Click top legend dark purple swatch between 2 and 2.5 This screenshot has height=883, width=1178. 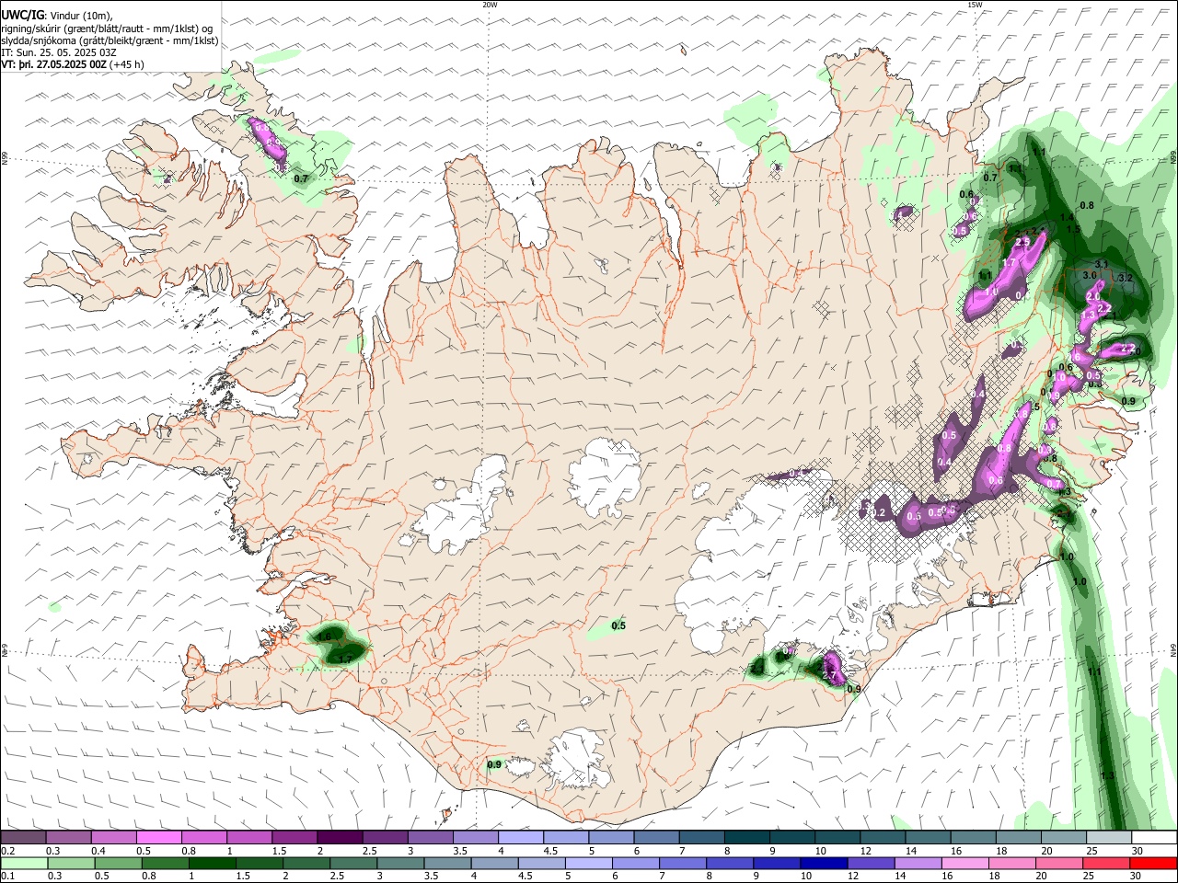[340, 838]
